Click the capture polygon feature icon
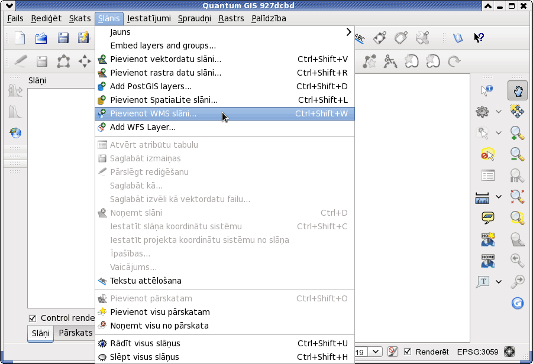The image size is (533, 364). click(x=63, y=61)
